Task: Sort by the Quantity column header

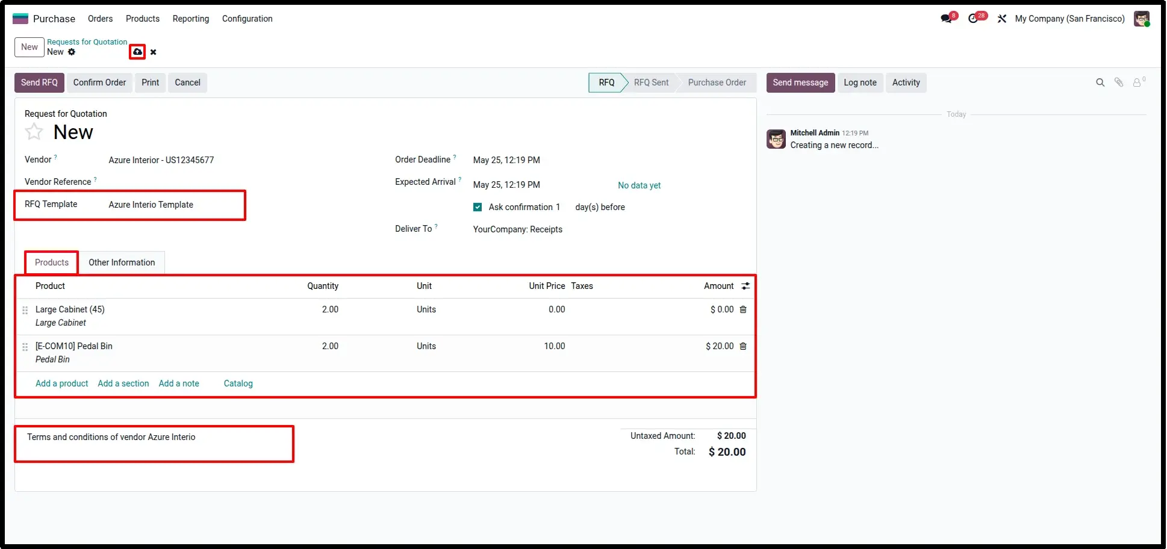Action: [323, 286]
